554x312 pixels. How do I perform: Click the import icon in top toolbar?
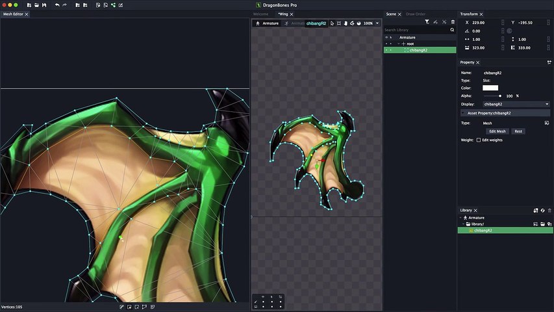point(77,5)
